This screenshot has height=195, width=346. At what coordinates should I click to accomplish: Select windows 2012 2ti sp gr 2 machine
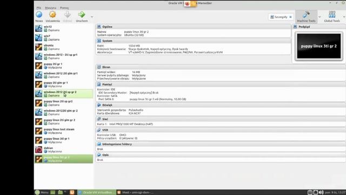(x=64, y=94)
